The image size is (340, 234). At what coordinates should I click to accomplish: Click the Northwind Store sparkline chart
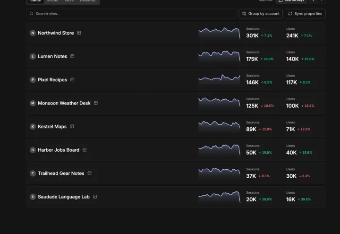coord(219,33)
